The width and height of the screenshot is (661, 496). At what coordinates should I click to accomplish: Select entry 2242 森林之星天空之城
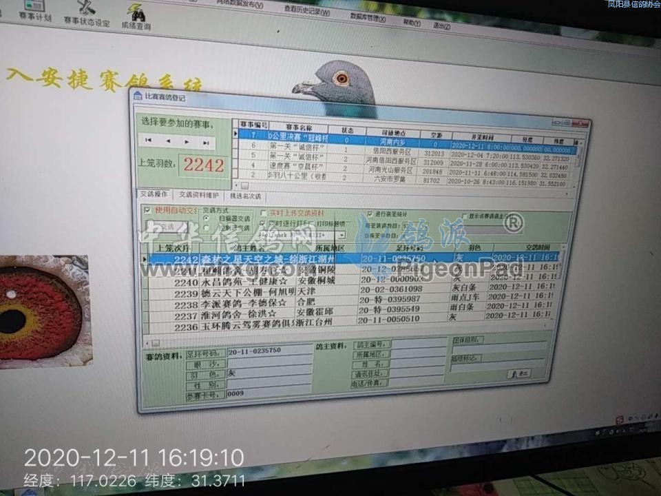point(353,258)
